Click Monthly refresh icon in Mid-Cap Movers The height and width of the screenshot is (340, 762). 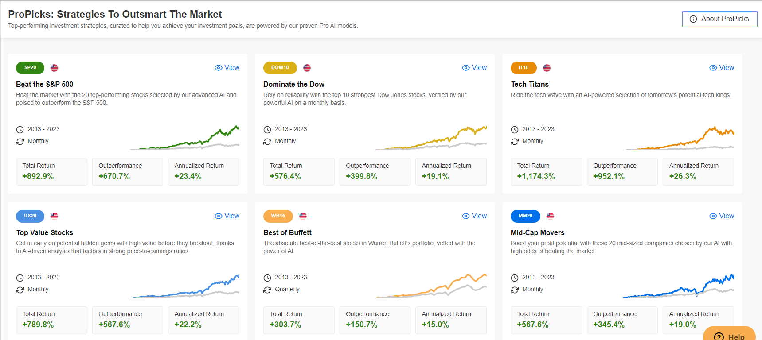tap(515, 290)
